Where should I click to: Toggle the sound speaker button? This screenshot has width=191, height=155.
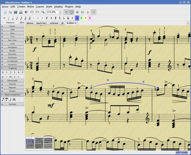[66, 12]
